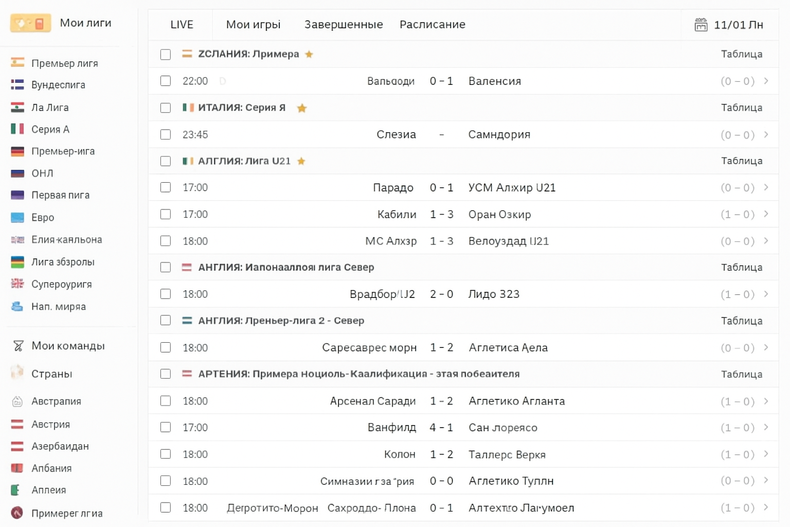790x527 pixels.
Task: Tick the checkbox for the 23:45 Слезиа match
Action: point(165,134)
